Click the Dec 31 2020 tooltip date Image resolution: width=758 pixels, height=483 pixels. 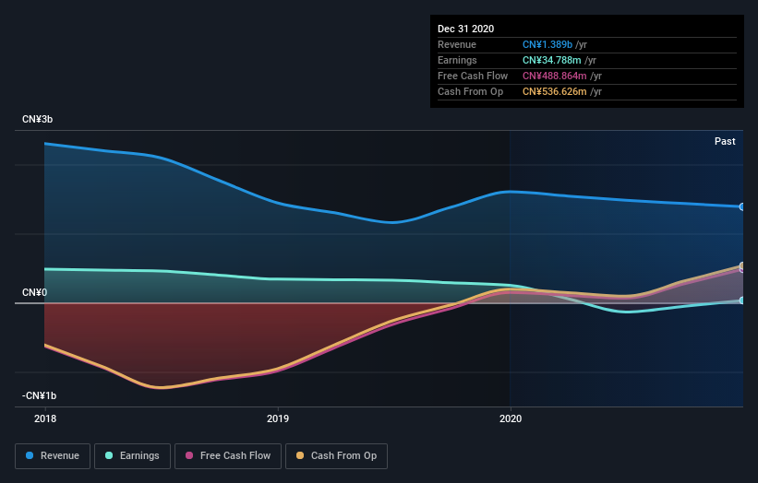(x=465, y=29)
